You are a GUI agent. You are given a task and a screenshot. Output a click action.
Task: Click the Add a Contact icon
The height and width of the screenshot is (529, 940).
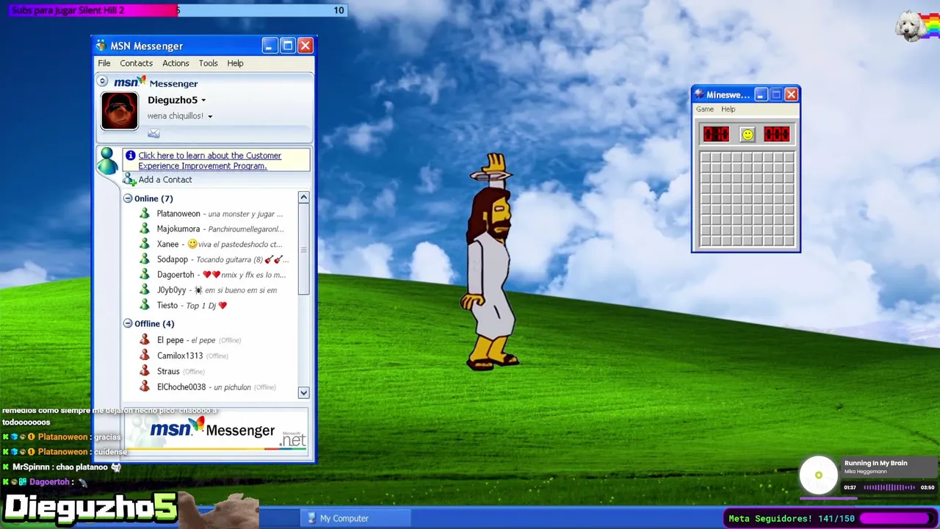pyautogui.click(x=130, y=179)
